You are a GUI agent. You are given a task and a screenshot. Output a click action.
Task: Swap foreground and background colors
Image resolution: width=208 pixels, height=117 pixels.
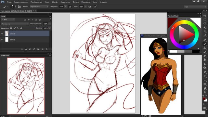point(206,95)
